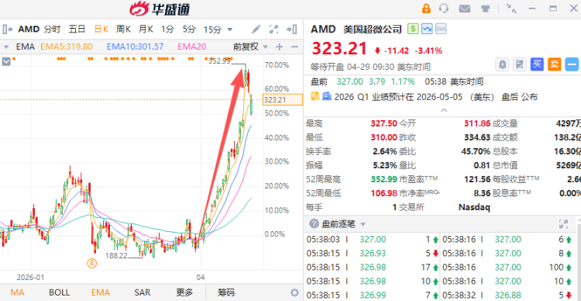The width and height of the screenshot is (581, 301).
Task: Select the 日K chart tab
Action: [x=101, y=29]
